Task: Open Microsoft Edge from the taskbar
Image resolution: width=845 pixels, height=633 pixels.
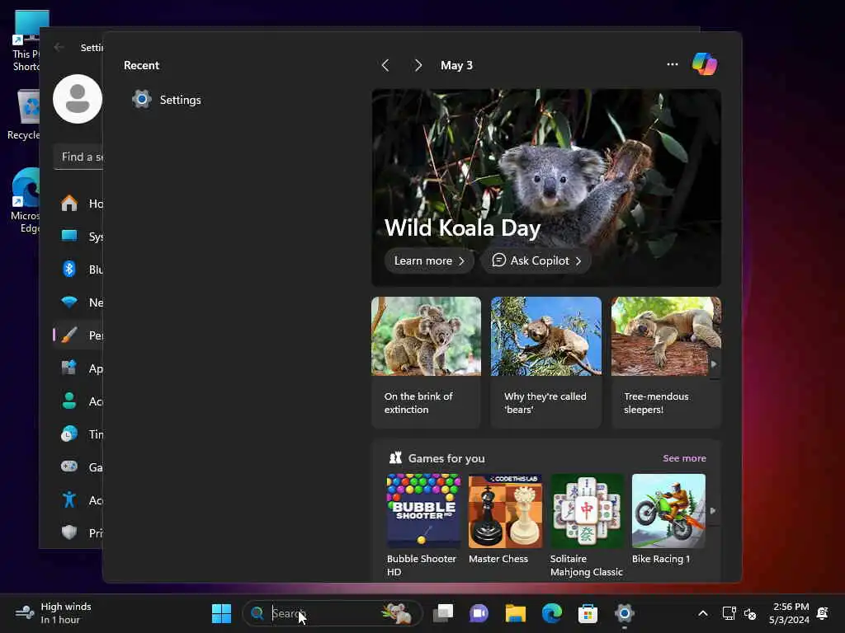Action: click(552, 613)
